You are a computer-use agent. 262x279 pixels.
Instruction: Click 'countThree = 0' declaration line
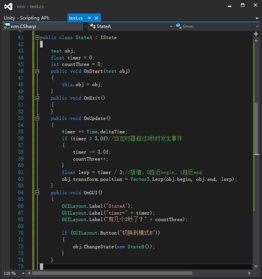coord(77,64)
